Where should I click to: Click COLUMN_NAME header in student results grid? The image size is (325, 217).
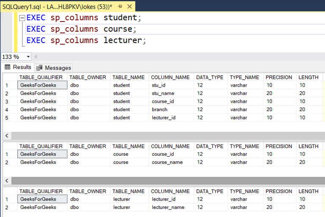pos(170,77)
